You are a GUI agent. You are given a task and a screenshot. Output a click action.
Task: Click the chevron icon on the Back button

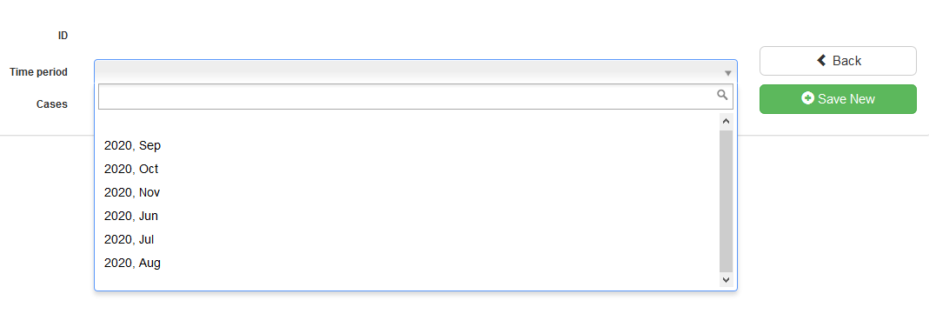pyautogui.click(x=821, y=60)
